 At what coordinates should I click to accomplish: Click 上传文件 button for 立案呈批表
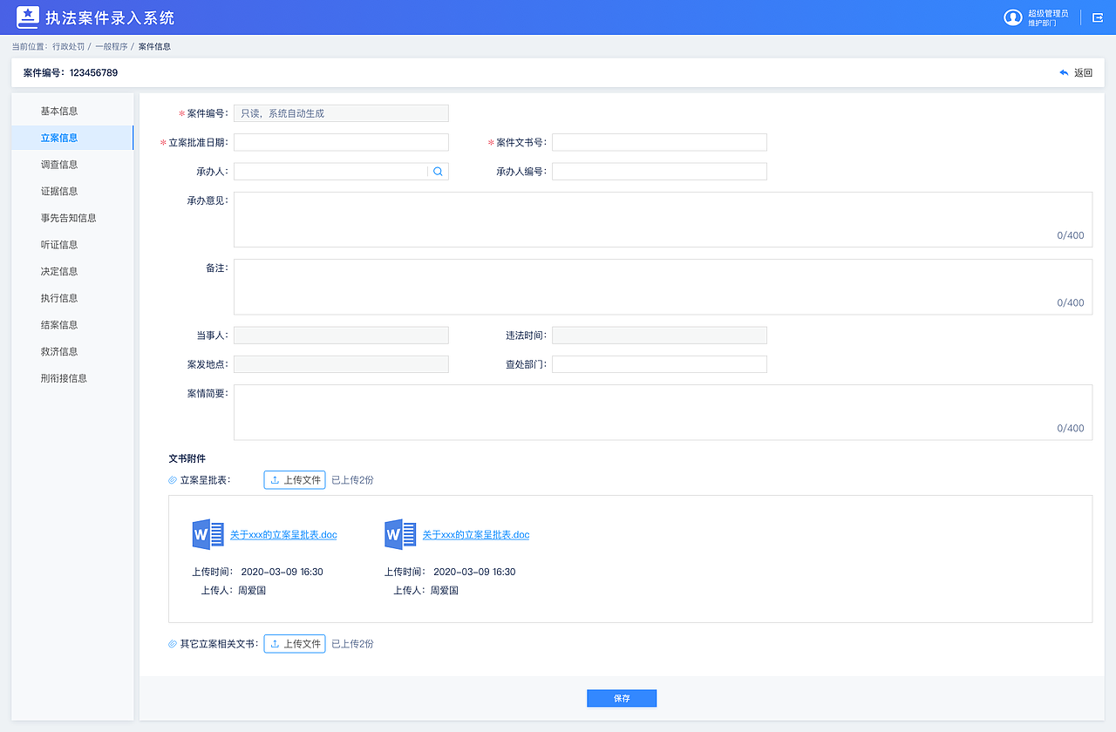coord(295,480)
